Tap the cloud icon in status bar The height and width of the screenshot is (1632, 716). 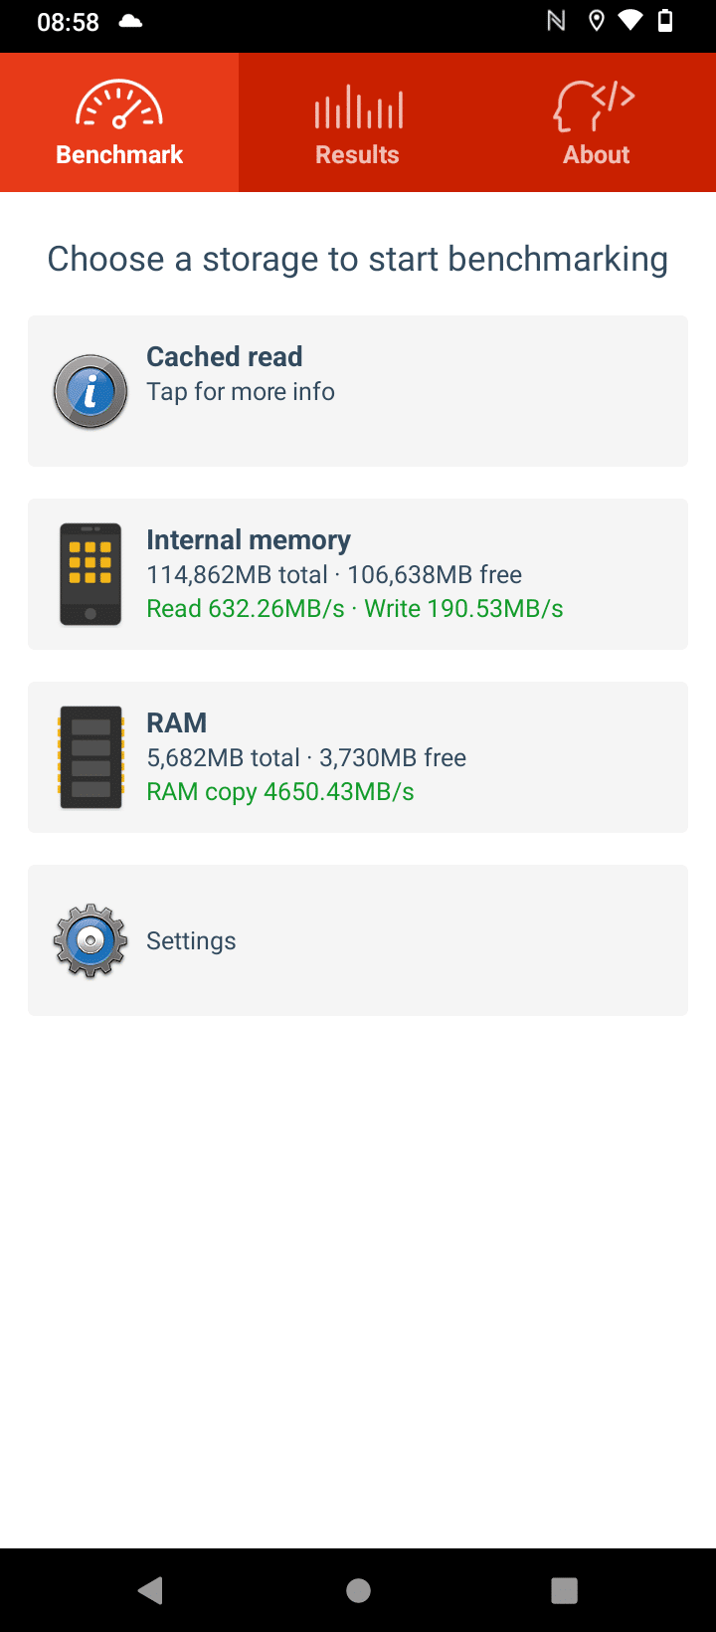pos(130,21)
